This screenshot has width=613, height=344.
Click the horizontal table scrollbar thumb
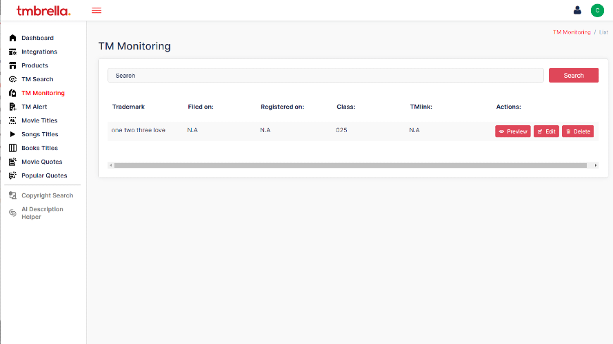click(x=351, y=165)
